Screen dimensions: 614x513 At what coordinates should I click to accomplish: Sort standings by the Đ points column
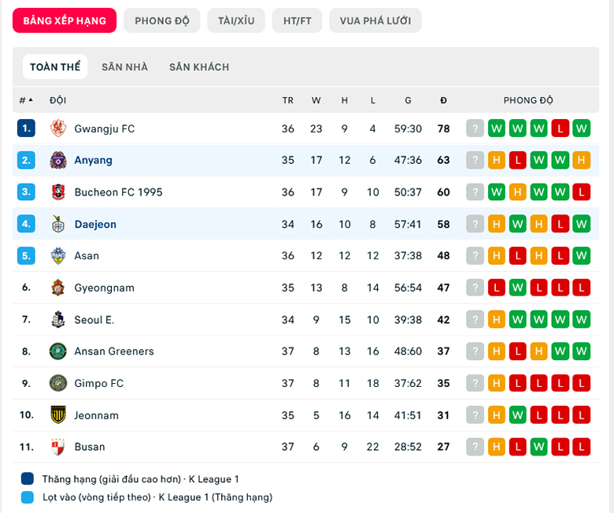point(443,100)
